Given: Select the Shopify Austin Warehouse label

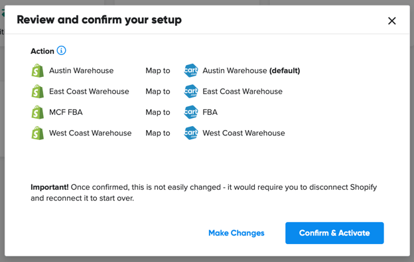Looking at the screenshot, I should 82,70.
